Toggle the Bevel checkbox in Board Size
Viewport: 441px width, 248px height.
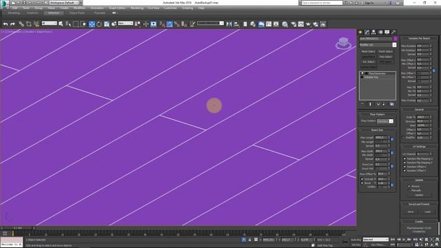pyautogui.click(x=362, y=183)
